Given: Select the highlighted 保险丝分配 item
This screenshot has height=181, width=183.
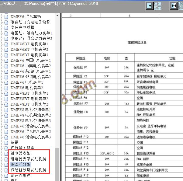Looking at the screenshot, I should point(20,164).
